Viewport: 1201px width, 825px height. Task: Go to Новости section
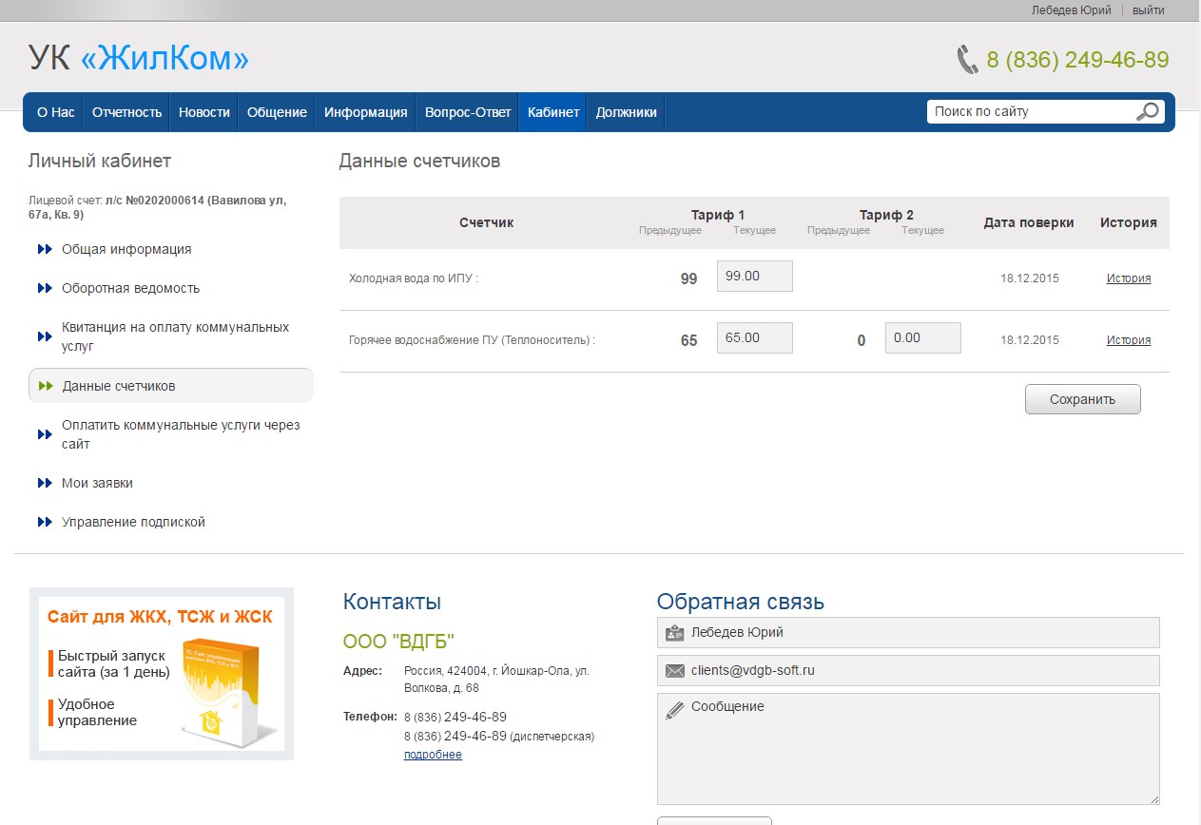(204, 112)
